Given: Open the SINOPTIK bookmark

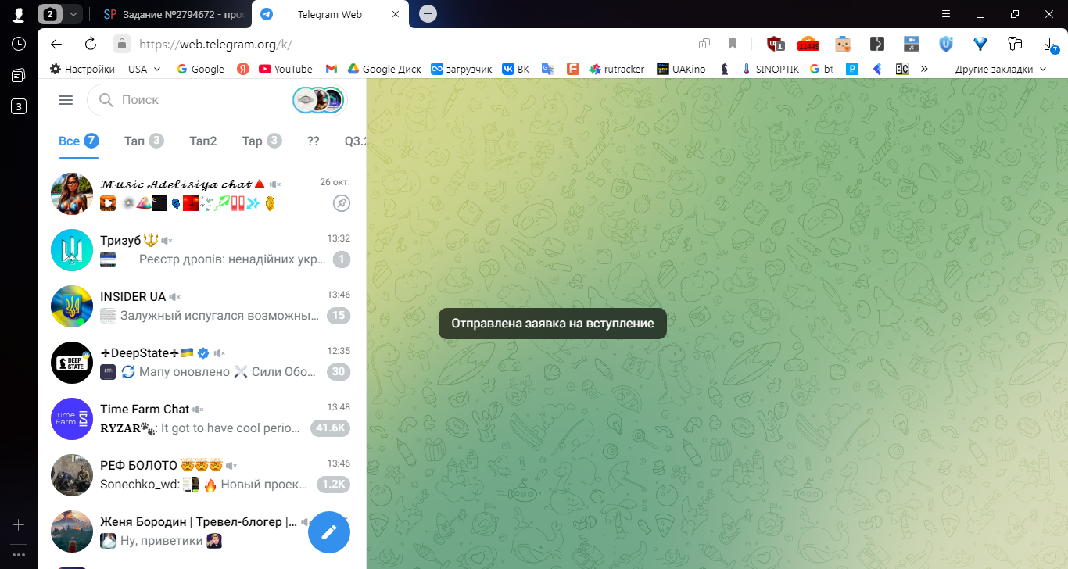Looking at the screenshot, I should (769, 69).
